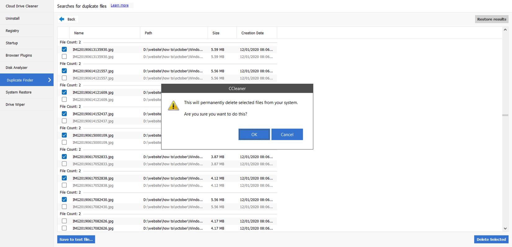Click the Duplicate Finder chevron arrow
Image resolution: width=512 pixels, height=247 pixels.
(49, 80)
